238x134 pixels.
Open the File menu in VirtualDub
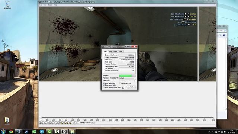(41, 5)
